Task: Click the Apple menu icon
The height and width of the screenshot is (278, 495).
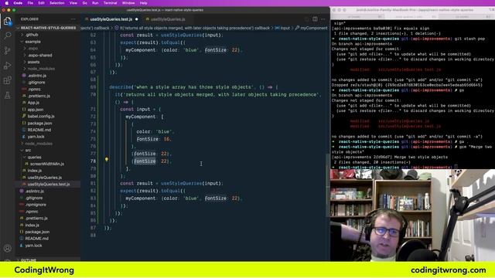Action: 6,3
